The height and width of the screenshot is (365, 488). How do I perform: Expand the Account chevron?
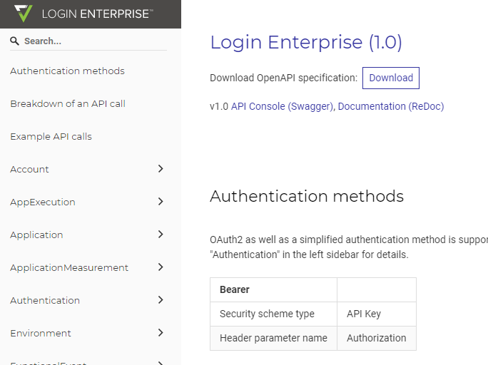tap(161, 169)
